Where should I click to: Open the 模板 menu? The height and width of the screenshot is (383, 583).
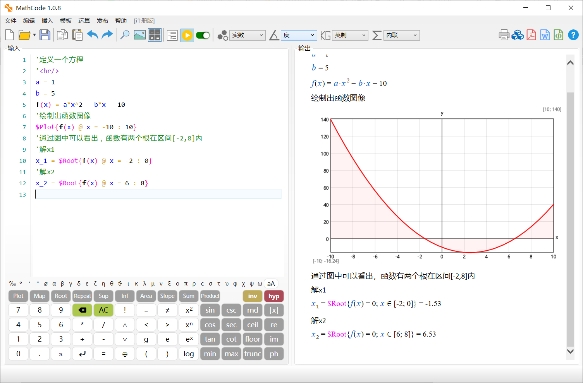[x=66, y=21]
